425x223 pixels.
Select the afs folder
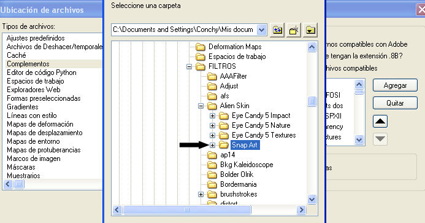click(x=224, y=96)
